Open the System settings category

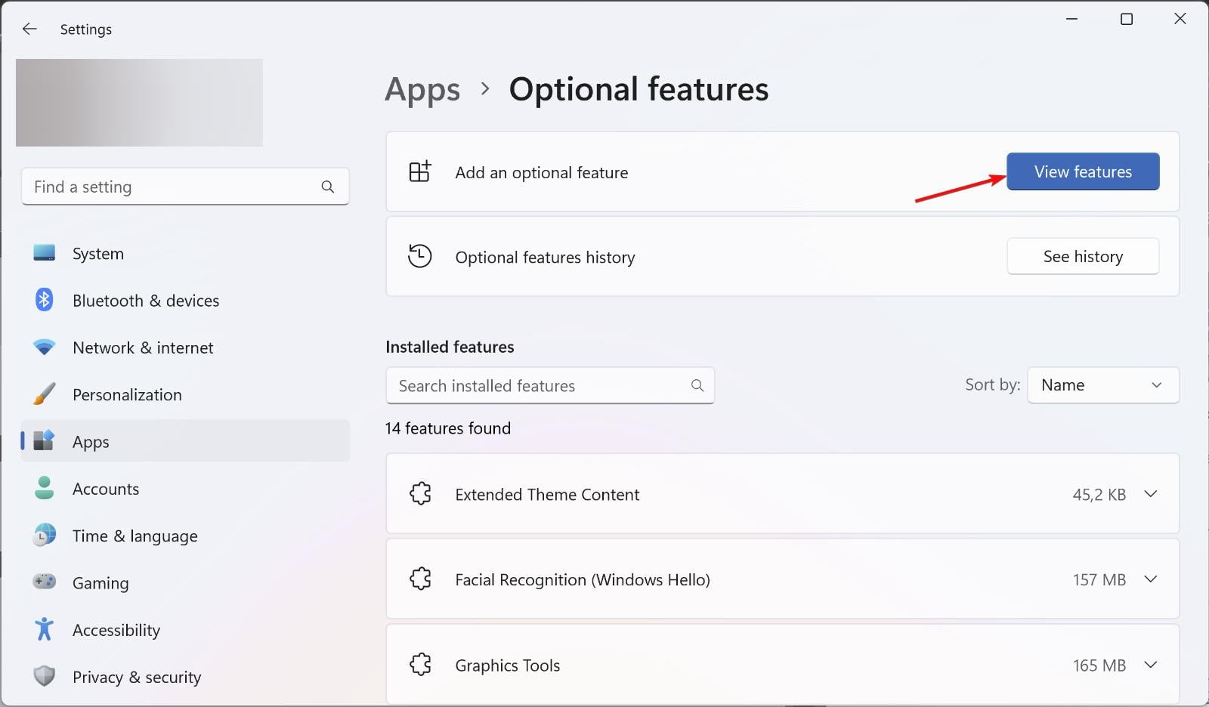(x=98, y=254)
